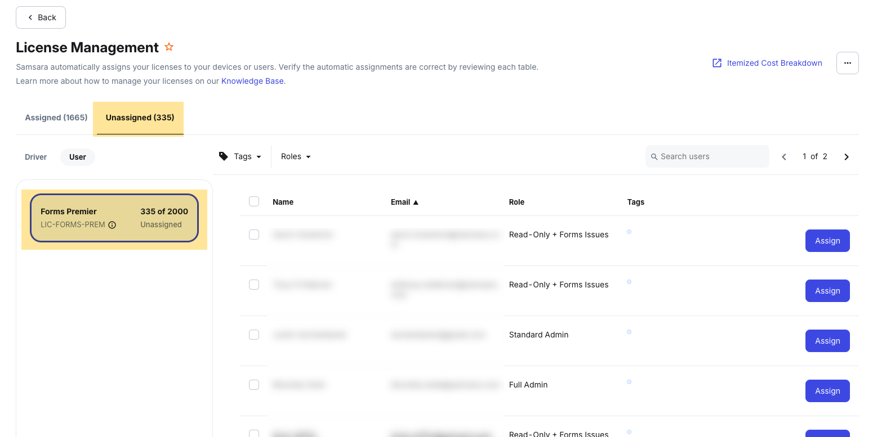
Task: Click the external link icon for Itemized Cost Breakdown
Action: (717, 63)
